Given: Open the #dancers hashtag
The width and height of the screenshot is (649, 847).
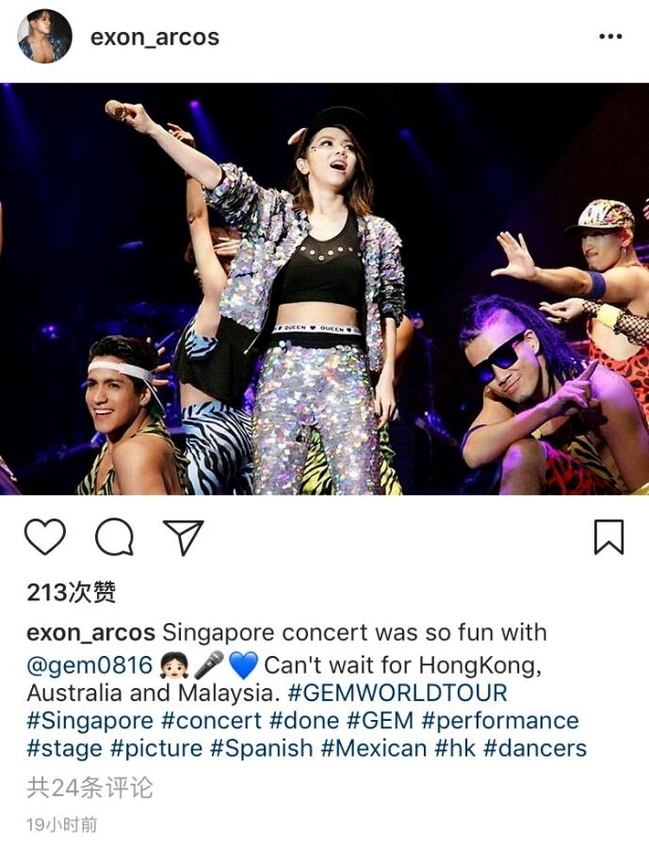Looking at the screenshot, I should point(535,749).
